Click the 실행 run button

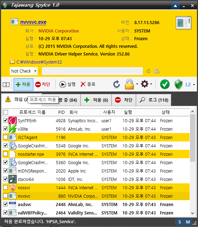[67, 84]
